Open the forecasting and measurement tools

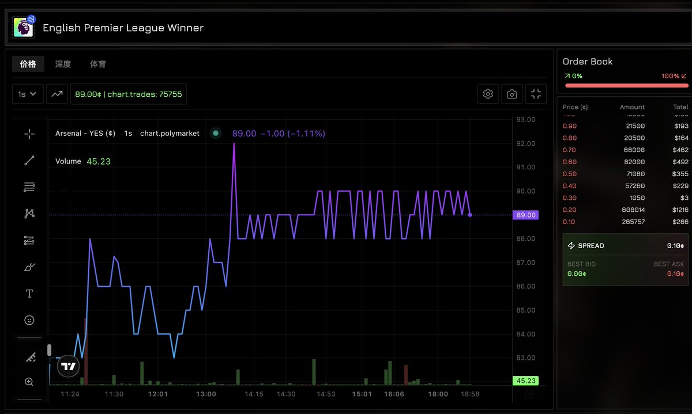tap(29, 241)
